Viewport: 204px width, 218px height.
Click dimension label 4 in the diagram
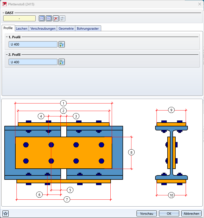tap(41, 116)
